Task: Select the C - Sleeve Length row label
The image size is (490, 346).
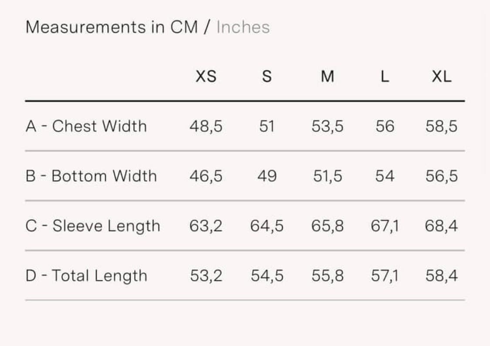Action: 93,226
